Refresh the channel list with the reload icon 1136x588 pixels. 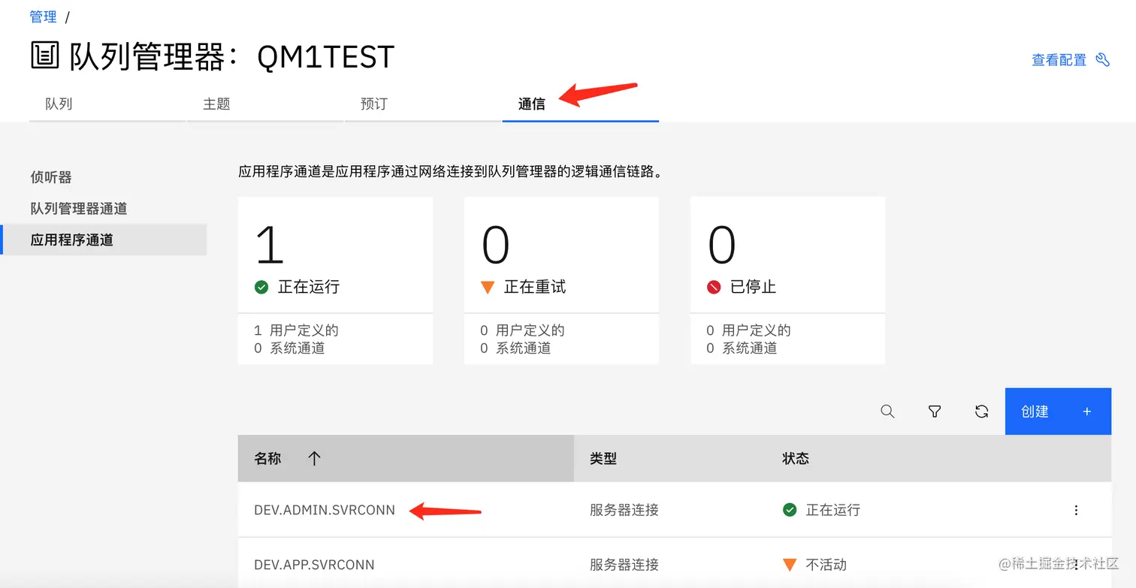click(x=981, y=412)
